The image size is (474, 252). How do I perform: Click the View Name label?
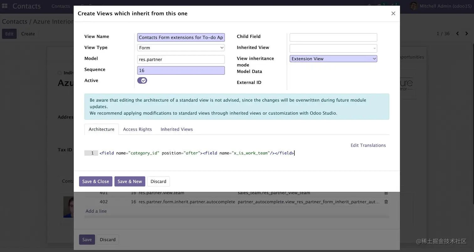point(97,36)
